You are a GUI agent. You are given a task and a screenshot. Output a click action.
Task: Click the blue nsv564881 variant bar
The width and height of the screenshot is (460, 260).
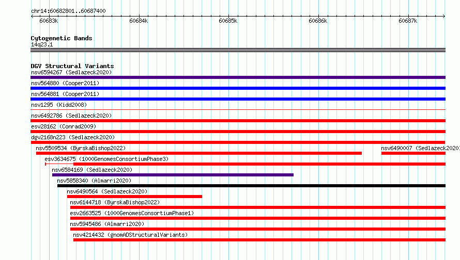238,99
